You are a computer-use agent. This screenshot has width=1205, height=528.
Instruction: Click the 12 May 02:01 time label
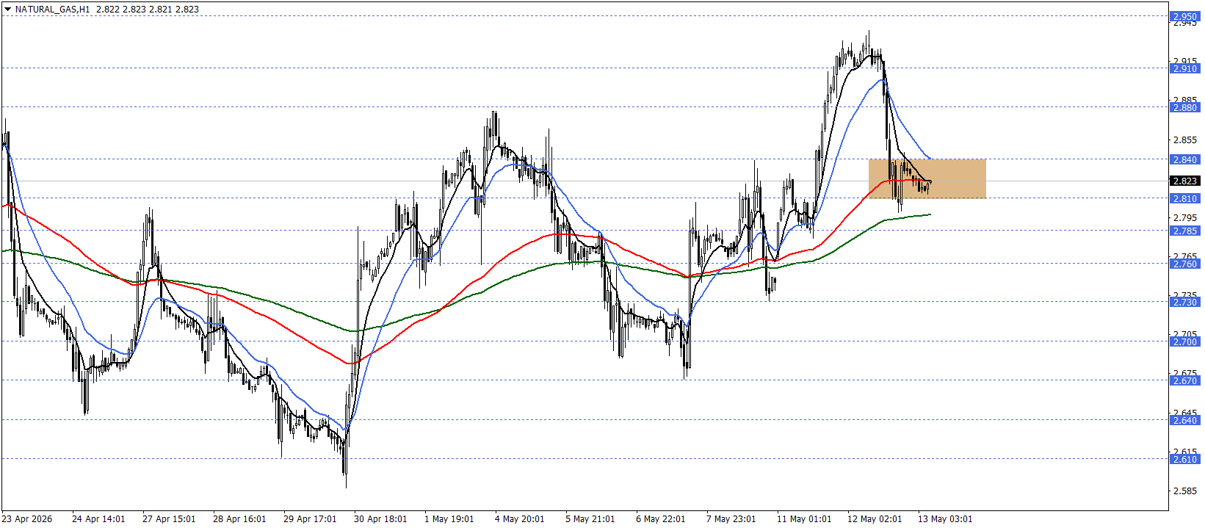[875, 518]
